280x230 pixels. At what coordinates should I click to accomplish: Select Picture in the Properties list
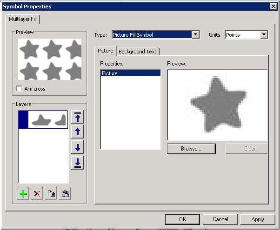coord(131,73)
